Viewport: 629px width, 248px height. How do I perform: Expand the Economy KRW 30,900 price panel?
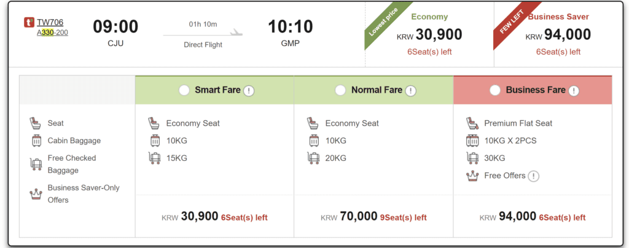coord(429,35)
